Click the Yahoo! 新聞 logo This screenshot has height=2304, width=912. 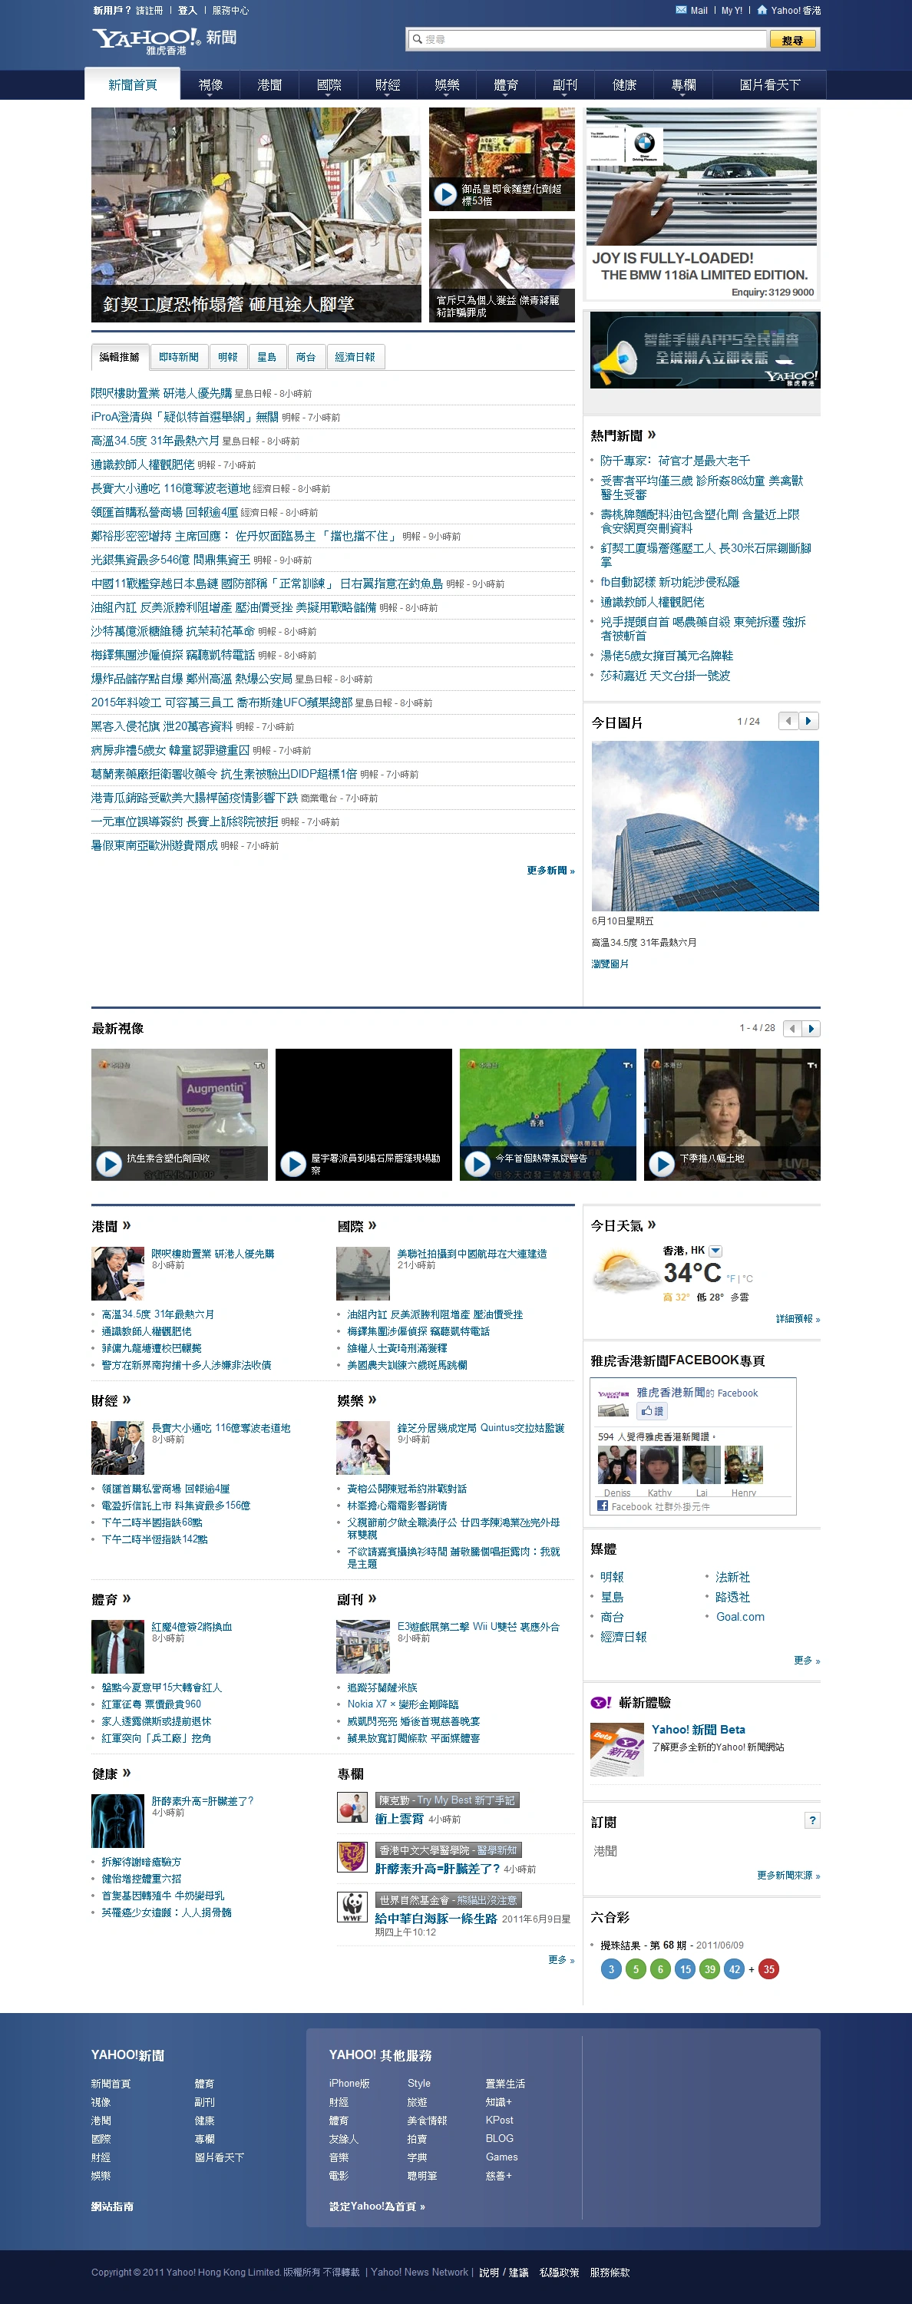[164, 40]
